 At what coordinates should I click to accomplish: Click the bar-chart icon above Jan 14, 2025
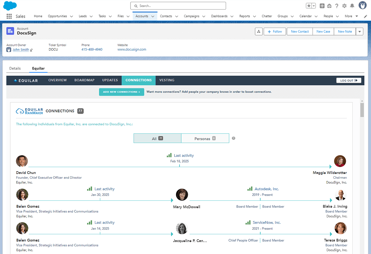(x=90, y=222)
